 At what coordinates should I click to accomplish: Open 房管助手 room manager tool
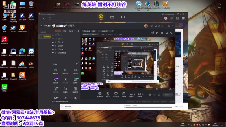[x=65, y=71]
